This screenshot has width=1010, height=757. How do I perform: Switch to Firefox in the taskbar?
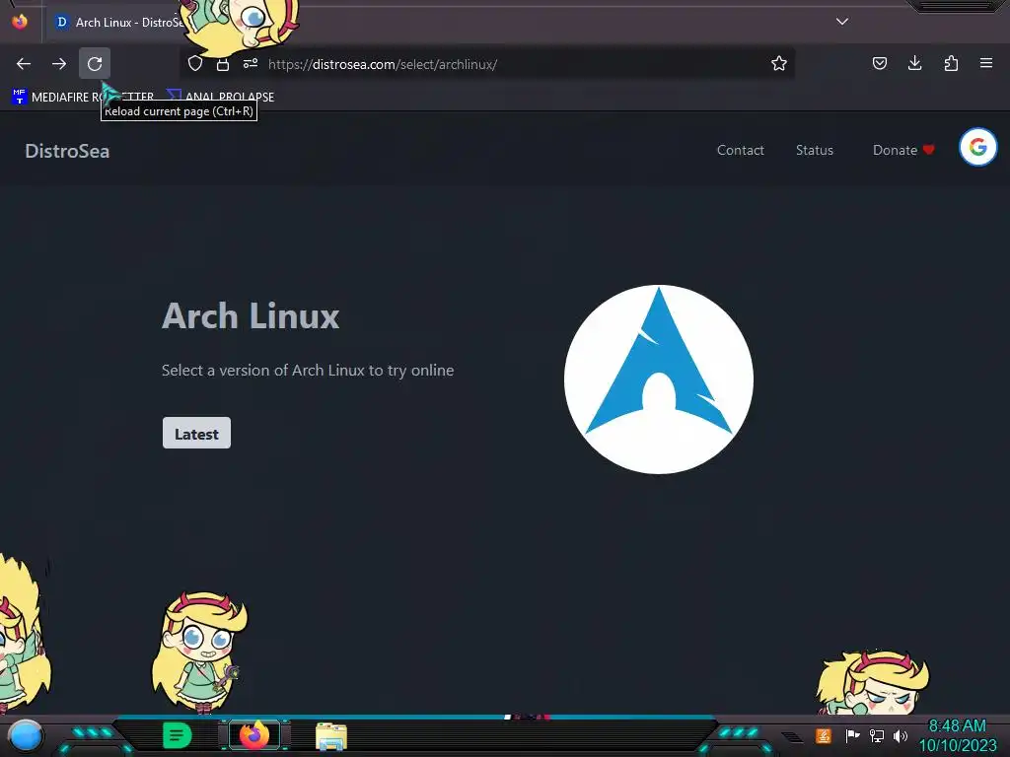254,735
